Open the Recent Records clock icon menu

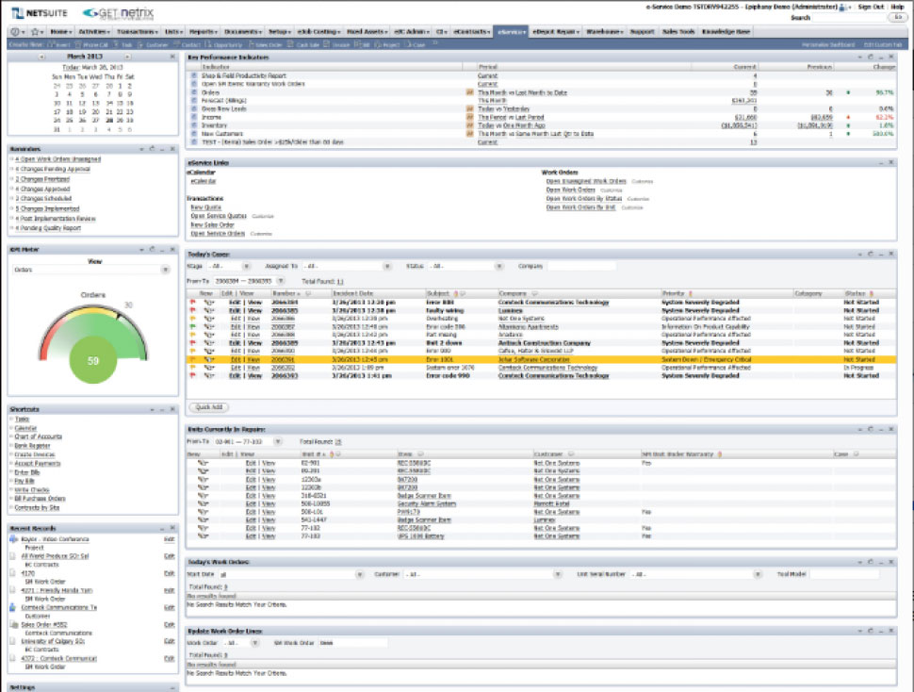tap(16, 31)
